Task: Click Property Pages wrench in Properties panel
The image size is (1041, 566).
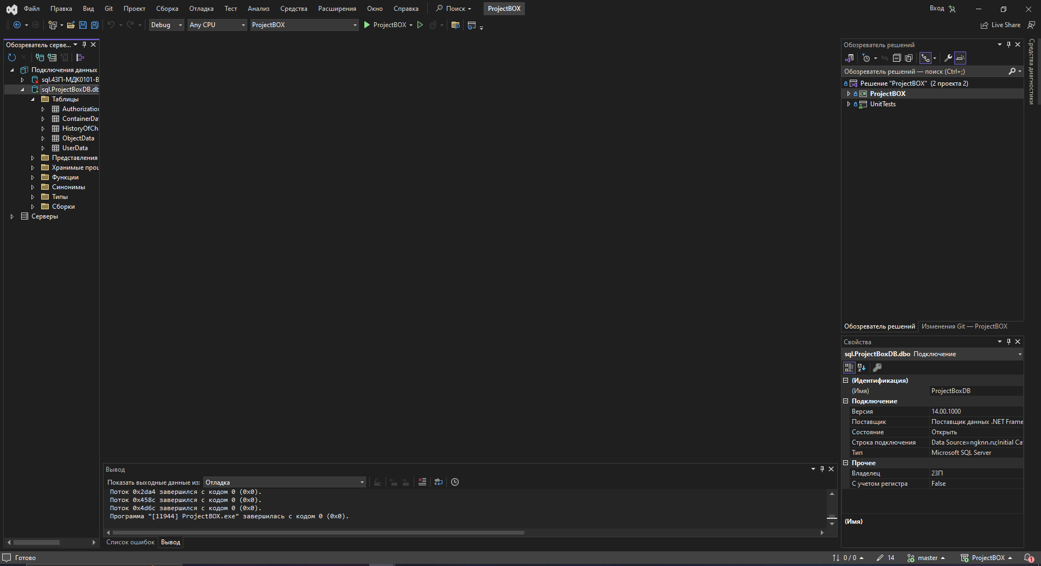Action: pyautogui.click(x=877, y=368)
